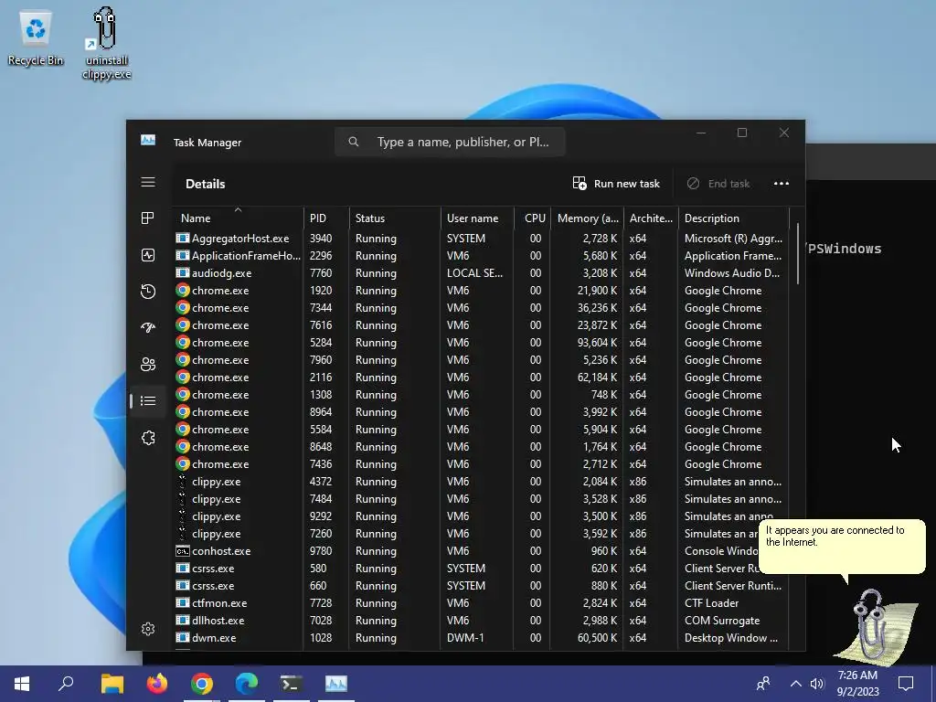Click the COM Surrogate description cell
This screenshot has width=936, height=702.
[x=722, y=621]
